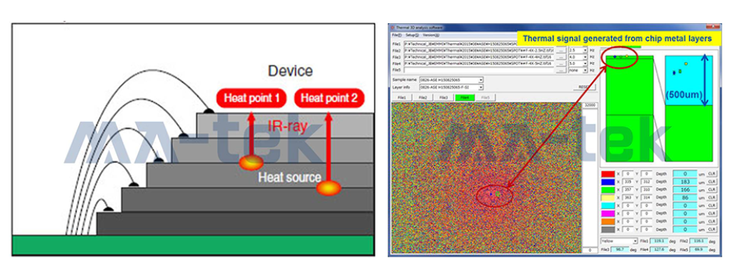The height and width of the screenshot is (271, 729).
Task: Pick the magenta color swatch
Action: tap(608, 214)
